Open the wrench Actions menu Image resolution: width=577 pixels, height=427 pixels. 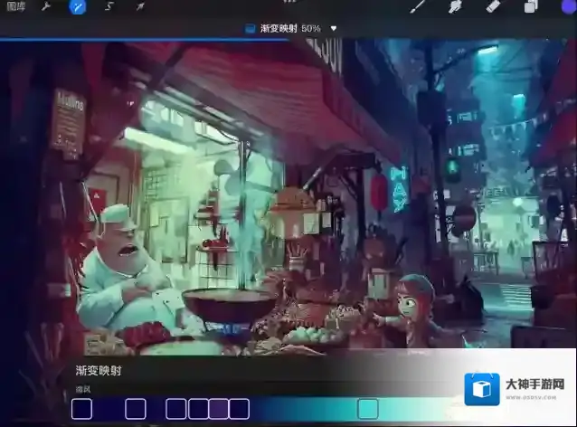click(45, 6)
